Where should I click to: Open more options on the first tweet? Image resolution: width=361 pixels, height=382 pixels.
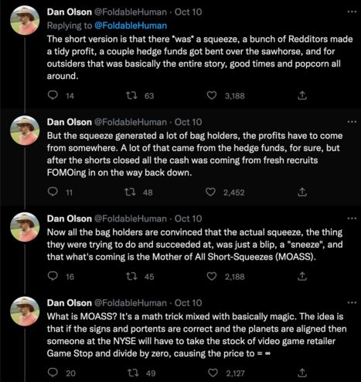[352, 12]
